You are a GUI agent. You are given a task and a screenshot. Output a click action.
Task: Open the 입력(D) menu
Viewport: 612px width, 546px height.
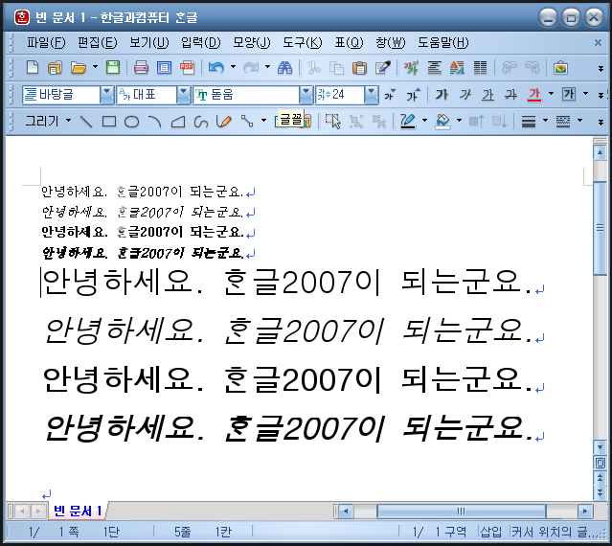tap(200, 42)
